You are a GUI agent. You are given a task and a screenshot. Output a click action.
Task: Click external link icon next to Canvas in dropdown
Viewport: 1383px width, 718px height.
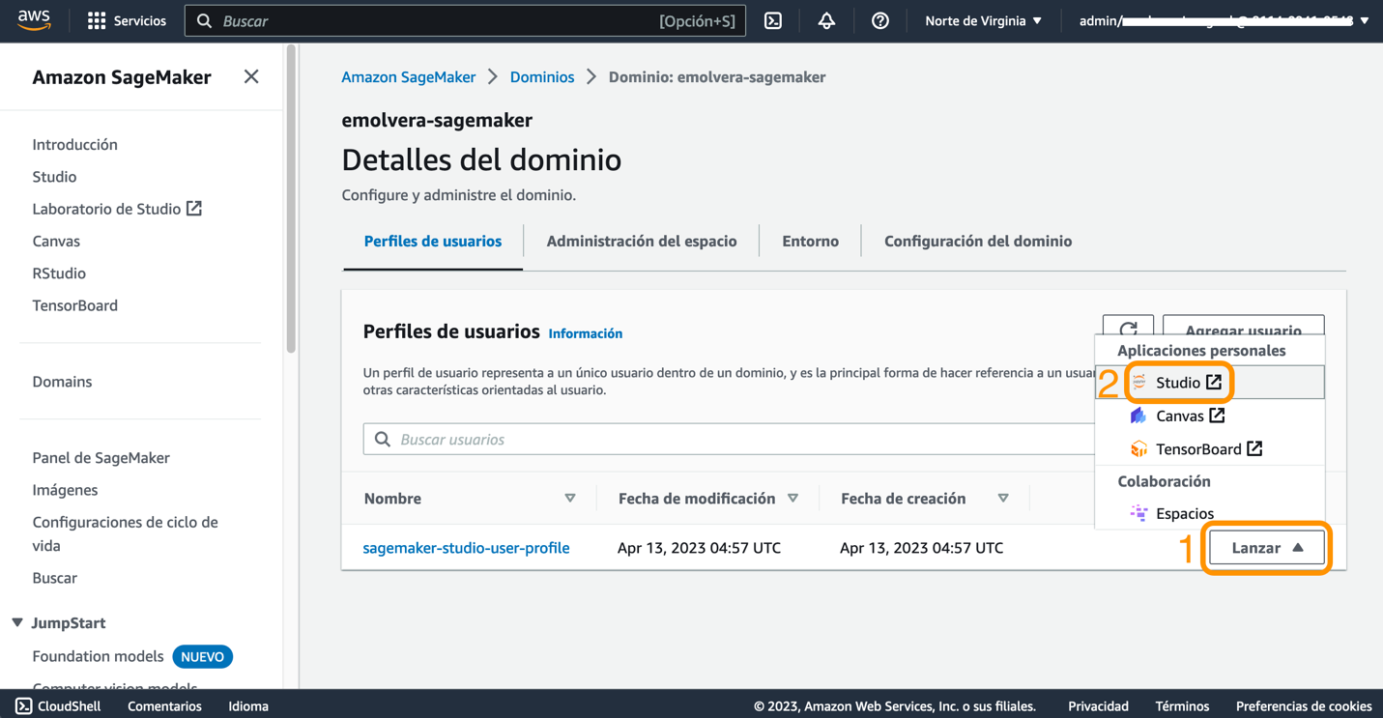pyautogui.click(x=1217, y=416)
